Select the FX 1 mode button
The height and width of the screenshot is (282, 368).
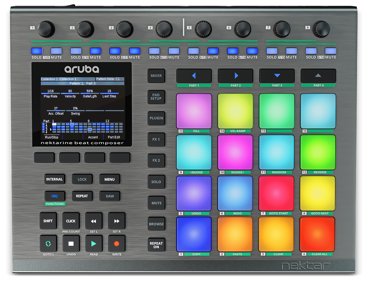[x=156, y=139]
